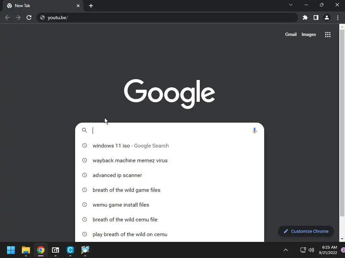Open a new tab with plus button
The width and height of the screenshot is (345, 258).
tap(91, 6)
